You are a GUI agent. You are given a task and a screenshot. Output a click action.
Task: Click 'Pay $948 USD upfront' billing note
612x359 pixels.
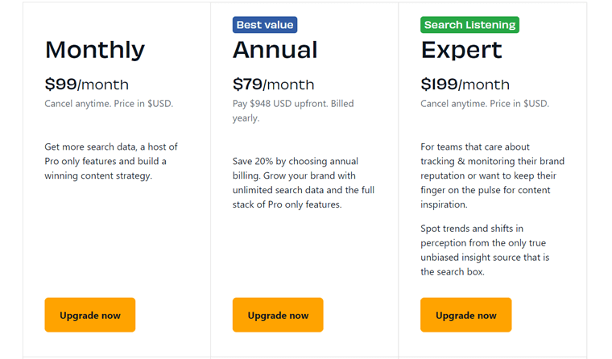pyautogui.click(x=293, y=111)
